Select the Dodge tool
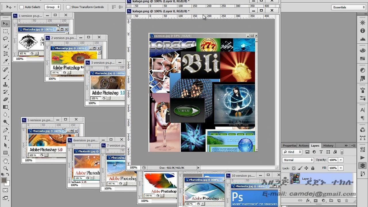This screenshot has height=207, width=368. coord(5,122)
